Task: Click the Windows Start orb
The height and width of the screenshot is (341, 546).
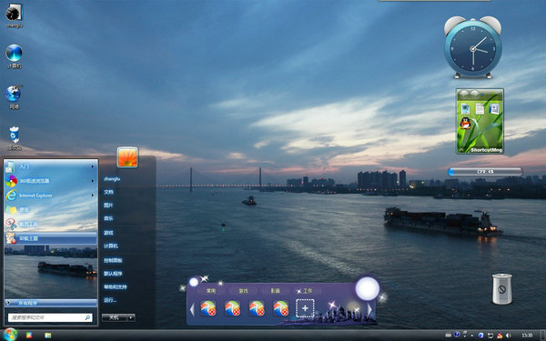Action: pyautogui.click(x=10, y=335)
